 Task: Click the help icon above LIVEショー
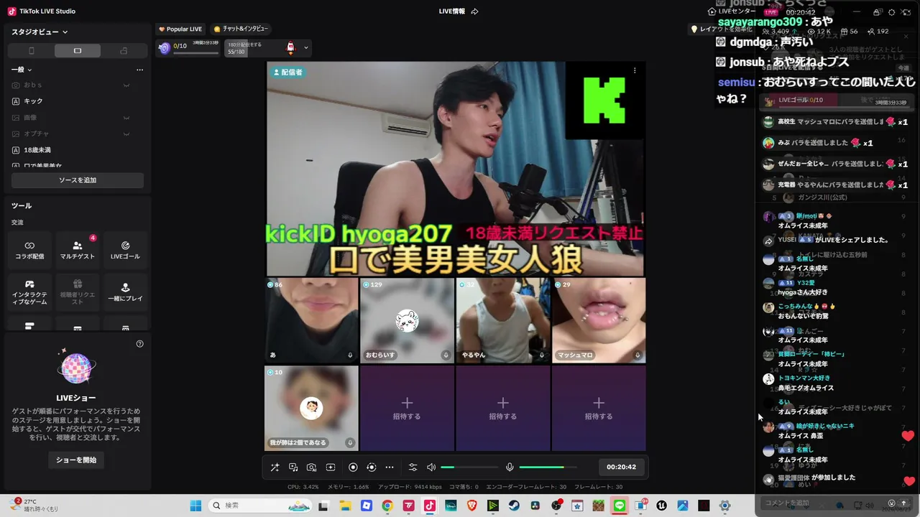[139, 344]
